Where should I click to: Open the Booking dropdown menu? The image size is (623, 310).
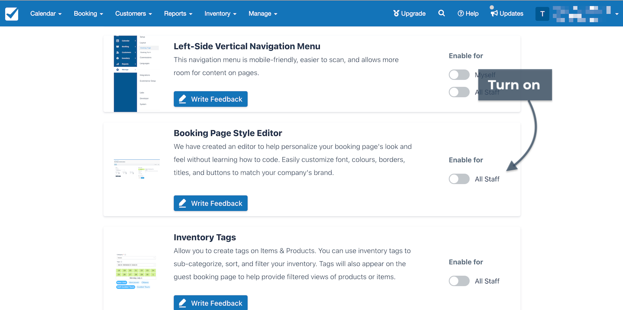pyautogui.click(x=89, y=13)
